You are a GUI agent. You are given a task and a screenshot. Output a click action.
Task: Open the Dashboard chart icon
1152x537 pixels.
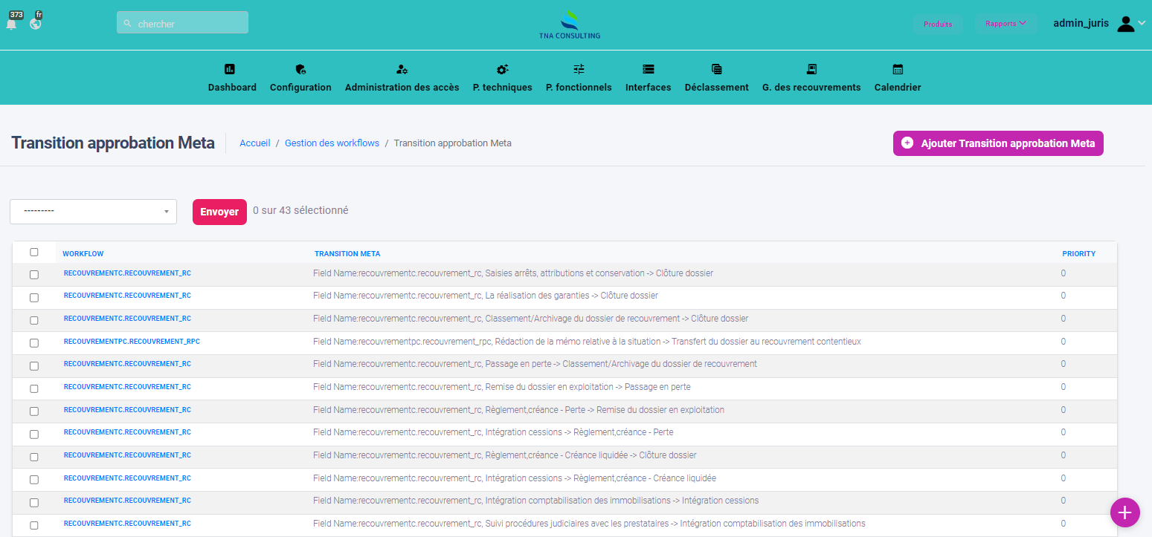click(x=230, y=69)
